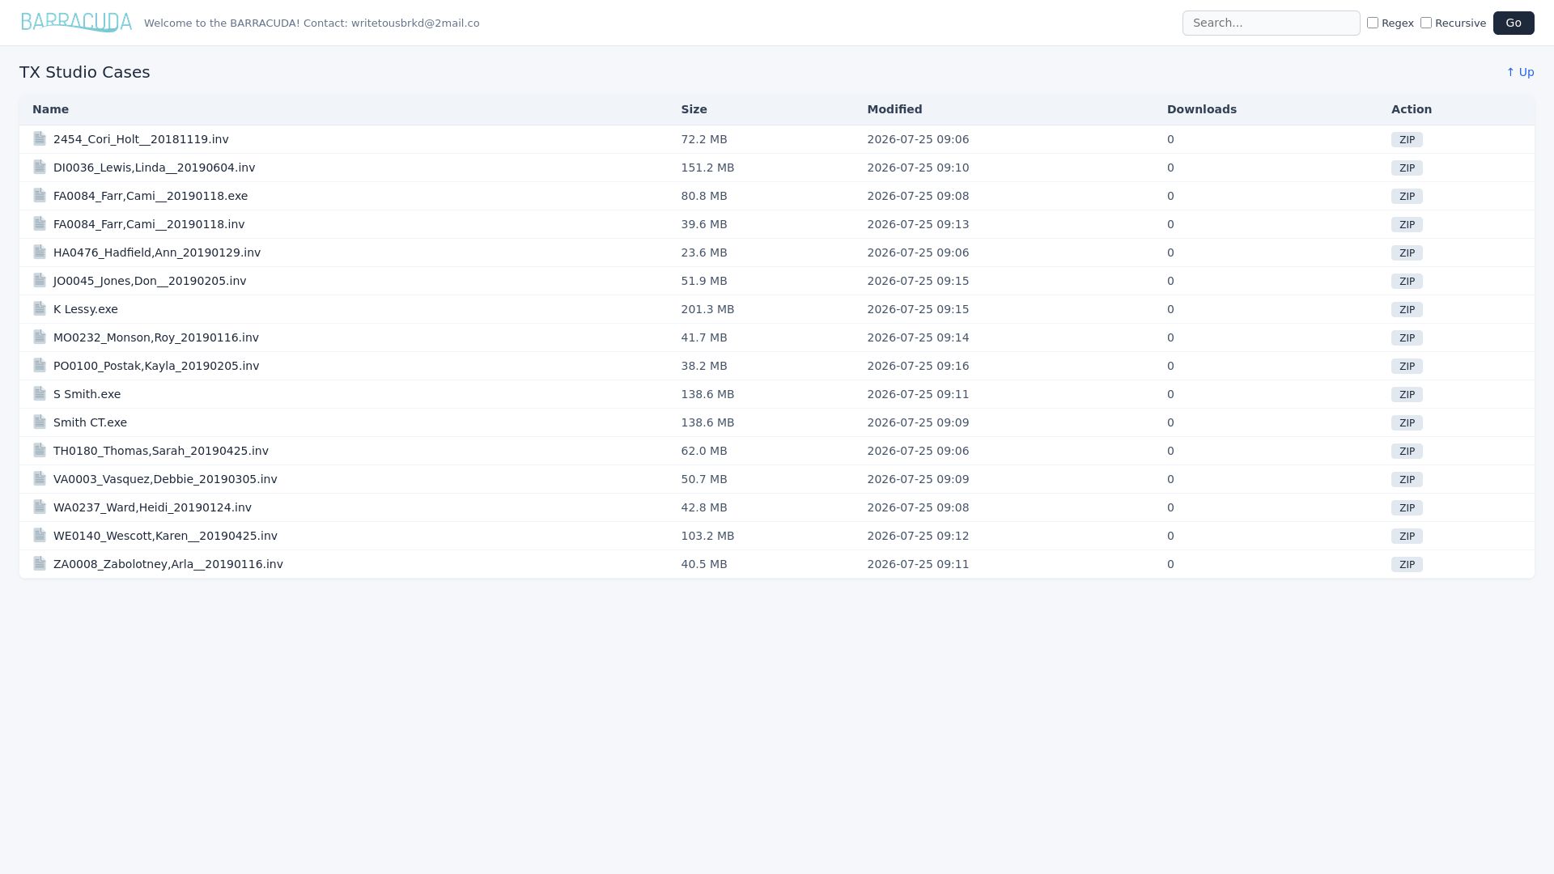Click file icon for WA0237_Ward,Heidi_20190124.inv
This screenshot has height=874, width=1554.
(x=40, y=507)
